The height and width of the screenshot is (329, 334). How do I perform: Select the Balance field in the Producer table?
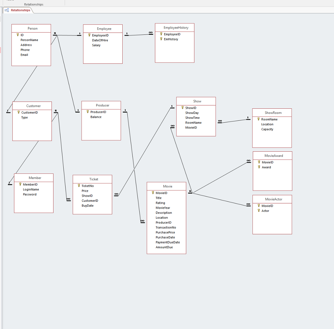click(96, 117)
